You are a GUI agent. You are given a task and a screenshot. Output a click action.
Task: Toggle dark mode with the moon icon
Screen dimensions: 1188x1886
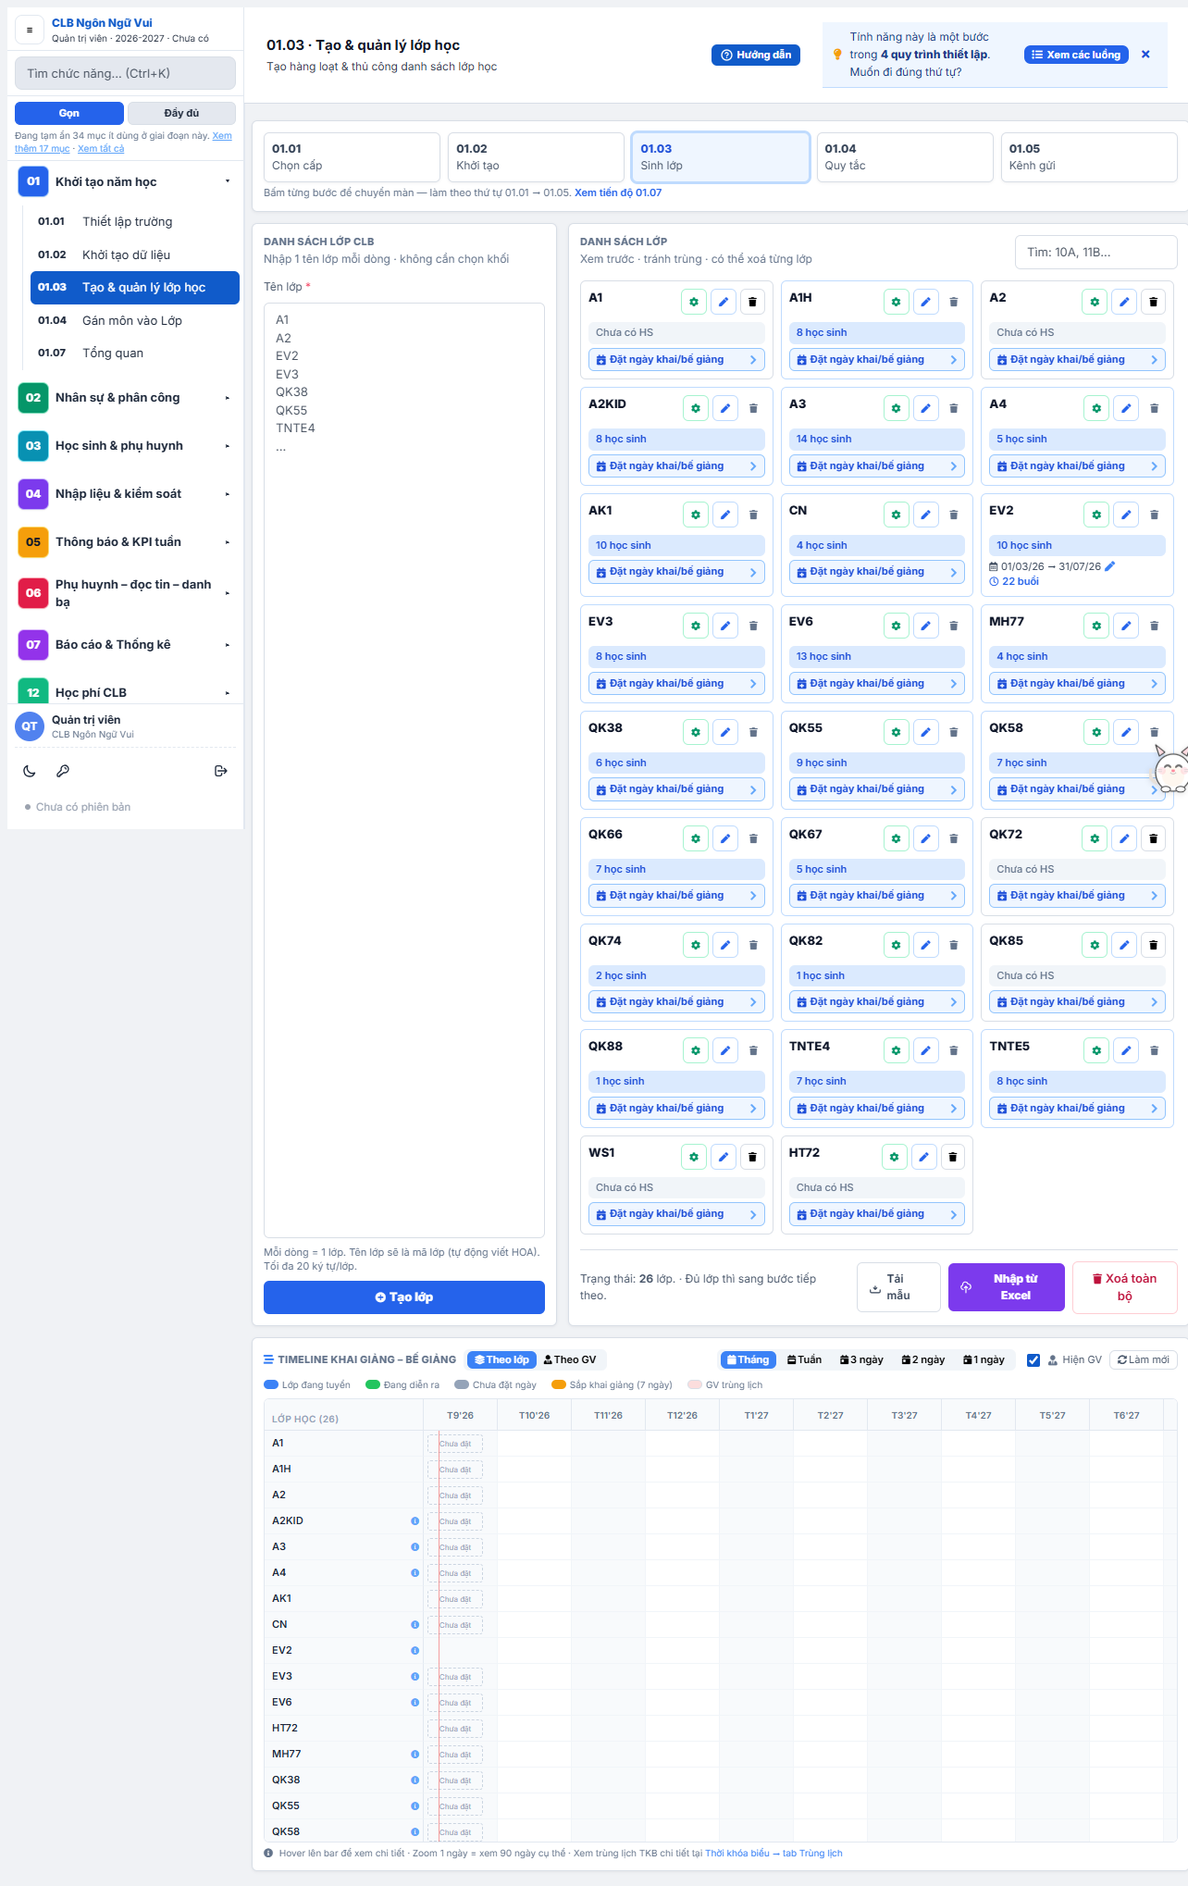[x=30, y=771]
